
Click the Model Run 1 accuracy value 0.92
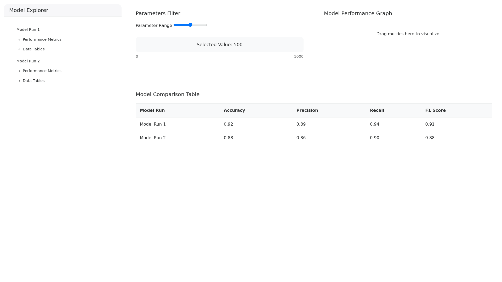pyautogui.click(x=228, y=124)
